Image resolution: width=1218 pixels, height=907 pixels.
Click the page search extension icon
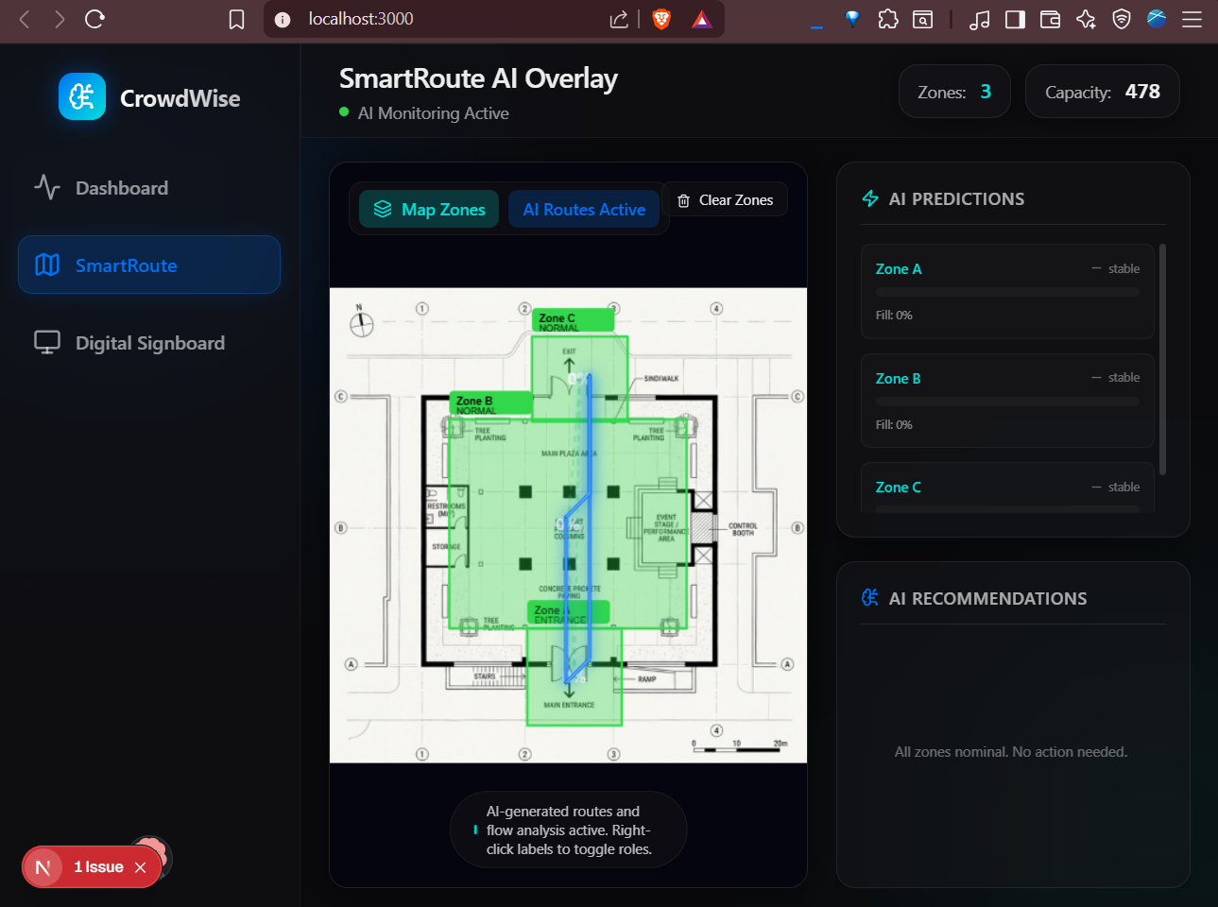coord(922,19)
